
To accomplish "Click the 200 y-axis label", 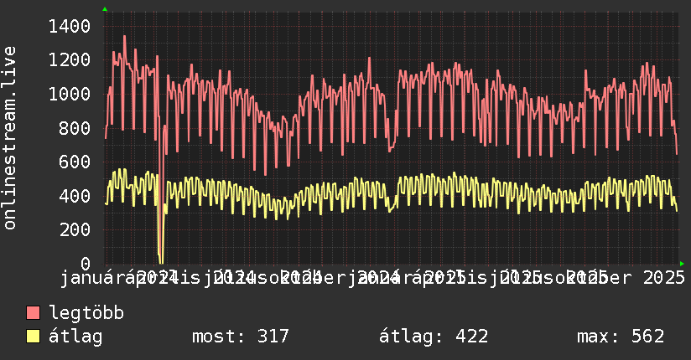I will pos(75,229).
